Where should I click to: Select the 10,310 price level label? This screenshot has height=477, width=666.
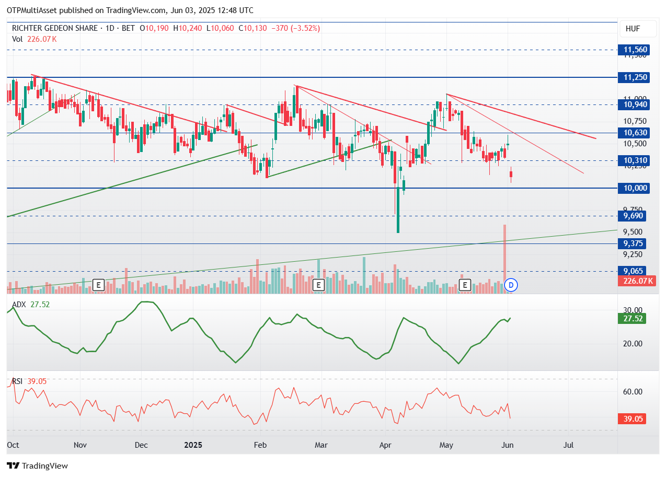[x=635, y=160]
